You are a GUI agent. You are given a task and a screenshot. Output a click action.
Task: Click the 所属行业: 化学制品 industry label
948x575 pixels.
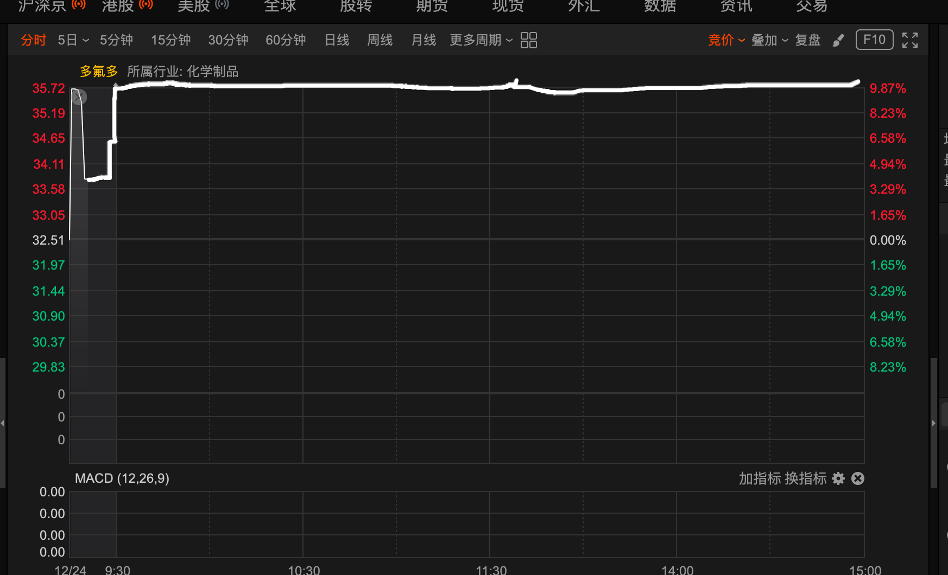(x=182, y=72)
